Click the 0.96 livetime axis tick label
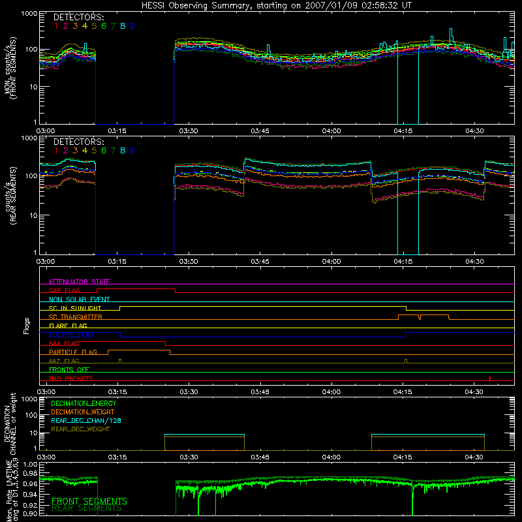The image size is (522, 522). click(30, 484)
